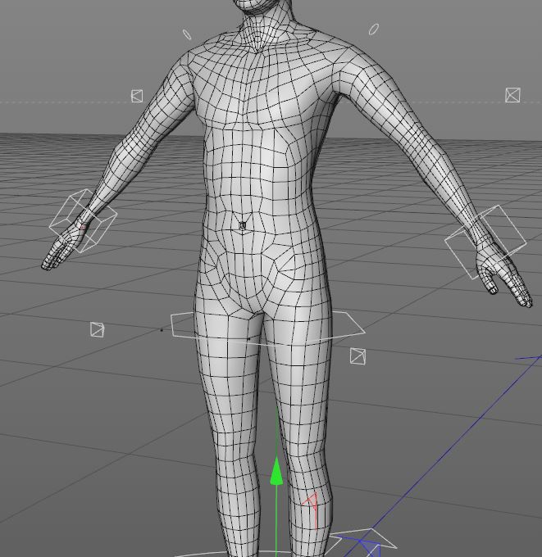Image resolution: width=542 pixels, height=557 pixels.
Task: Select the left shoulder ellipse controller
Action: 187,34
